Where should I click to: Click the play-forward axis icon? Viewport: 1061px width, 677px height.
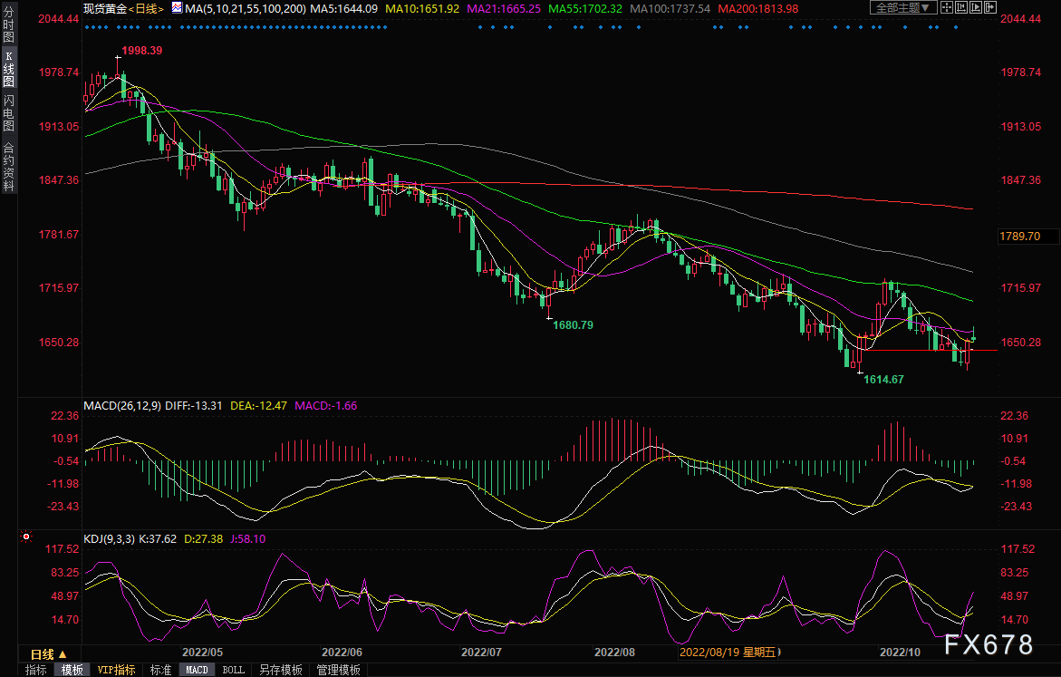(976, 7)
